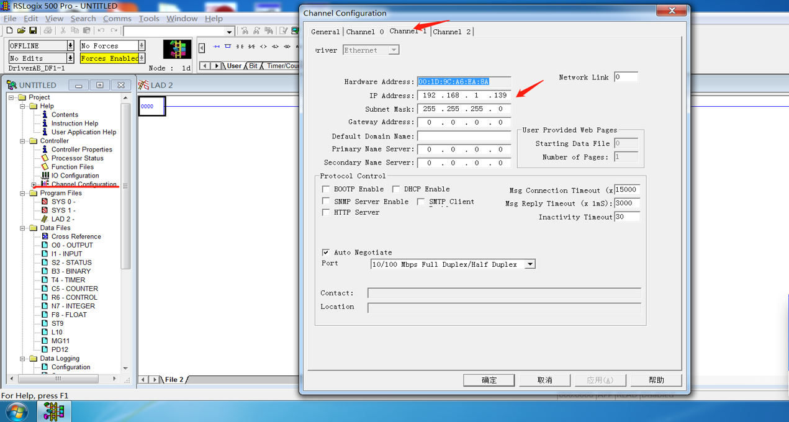
Task: Click the New Rung instruction icon
Action: pos(216,47)
